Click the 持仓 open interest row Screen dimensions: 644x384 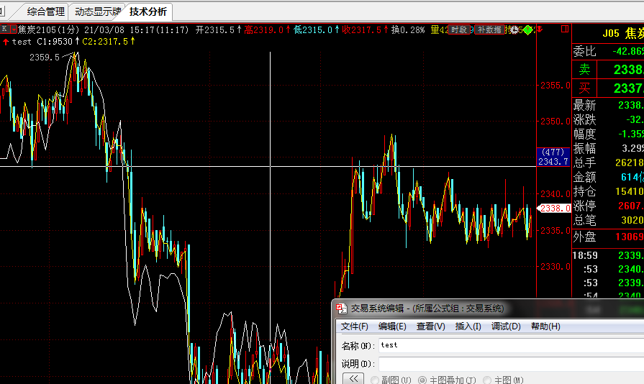(x=608, y=191)
